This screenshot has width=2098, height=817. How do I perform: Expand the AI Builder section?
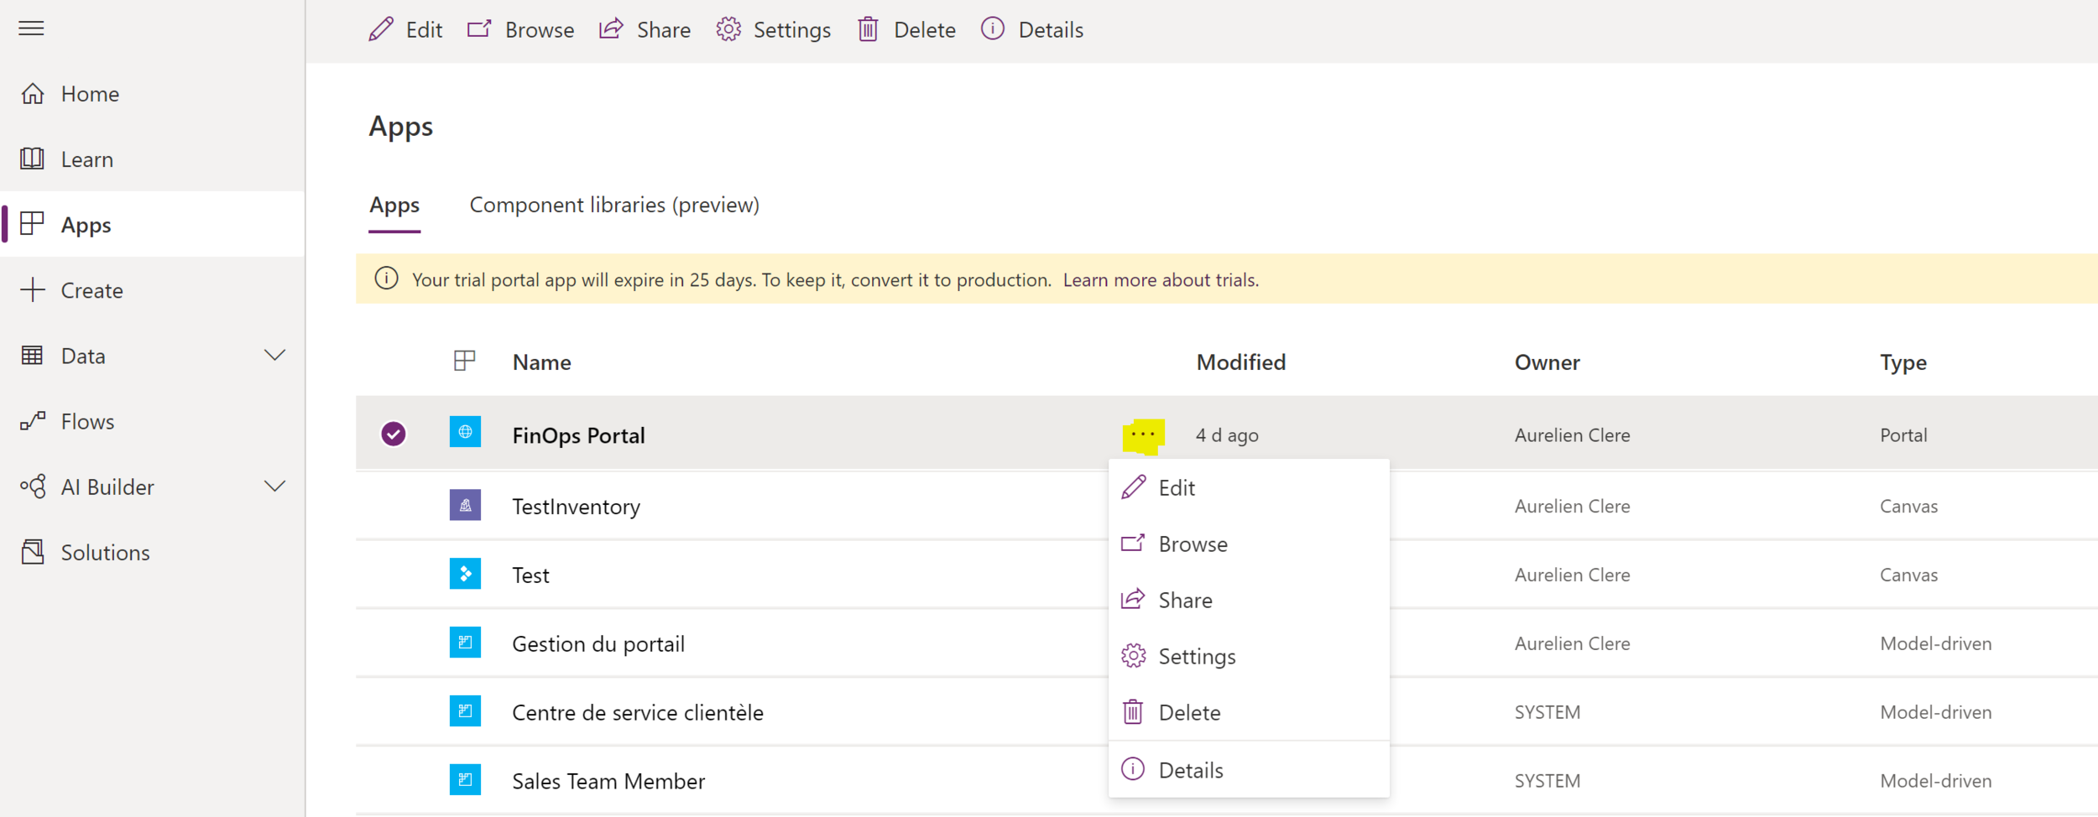[x=275, y=486]
